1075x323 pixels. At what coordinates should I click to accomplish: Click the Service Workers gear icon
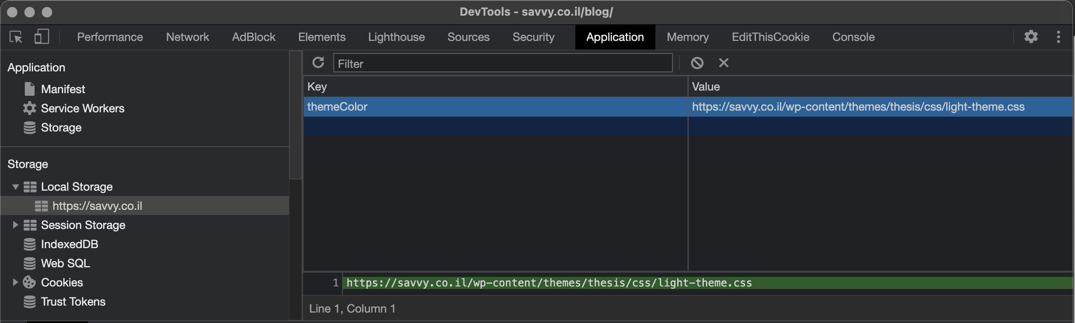(30, 108)
